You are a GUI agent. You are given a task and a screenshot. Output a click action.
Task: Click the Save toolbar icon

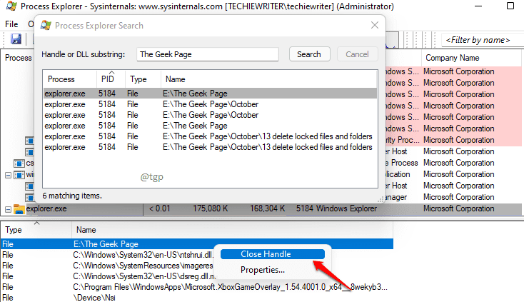(16, 39)
